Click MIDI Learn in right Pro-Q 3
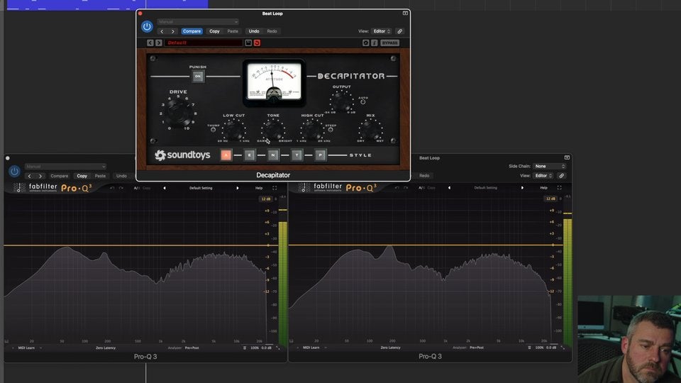The image size is (681, 383). [311, 348]
